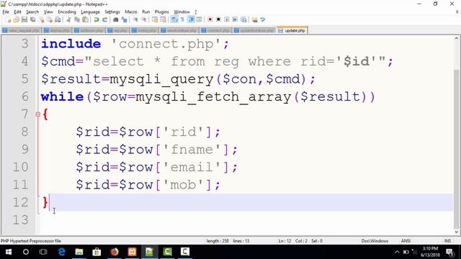Click 'length : 258' in status bar
Screen dimensions: 461x259
[218, 241]
